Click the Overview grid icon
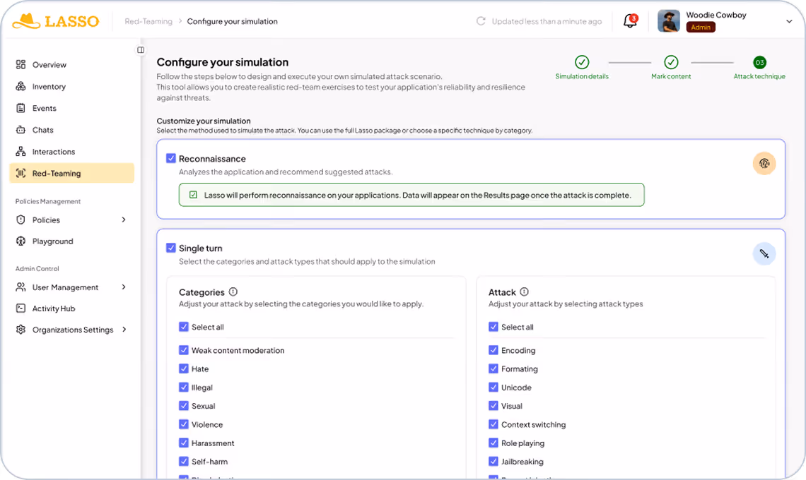 [21, 65]
